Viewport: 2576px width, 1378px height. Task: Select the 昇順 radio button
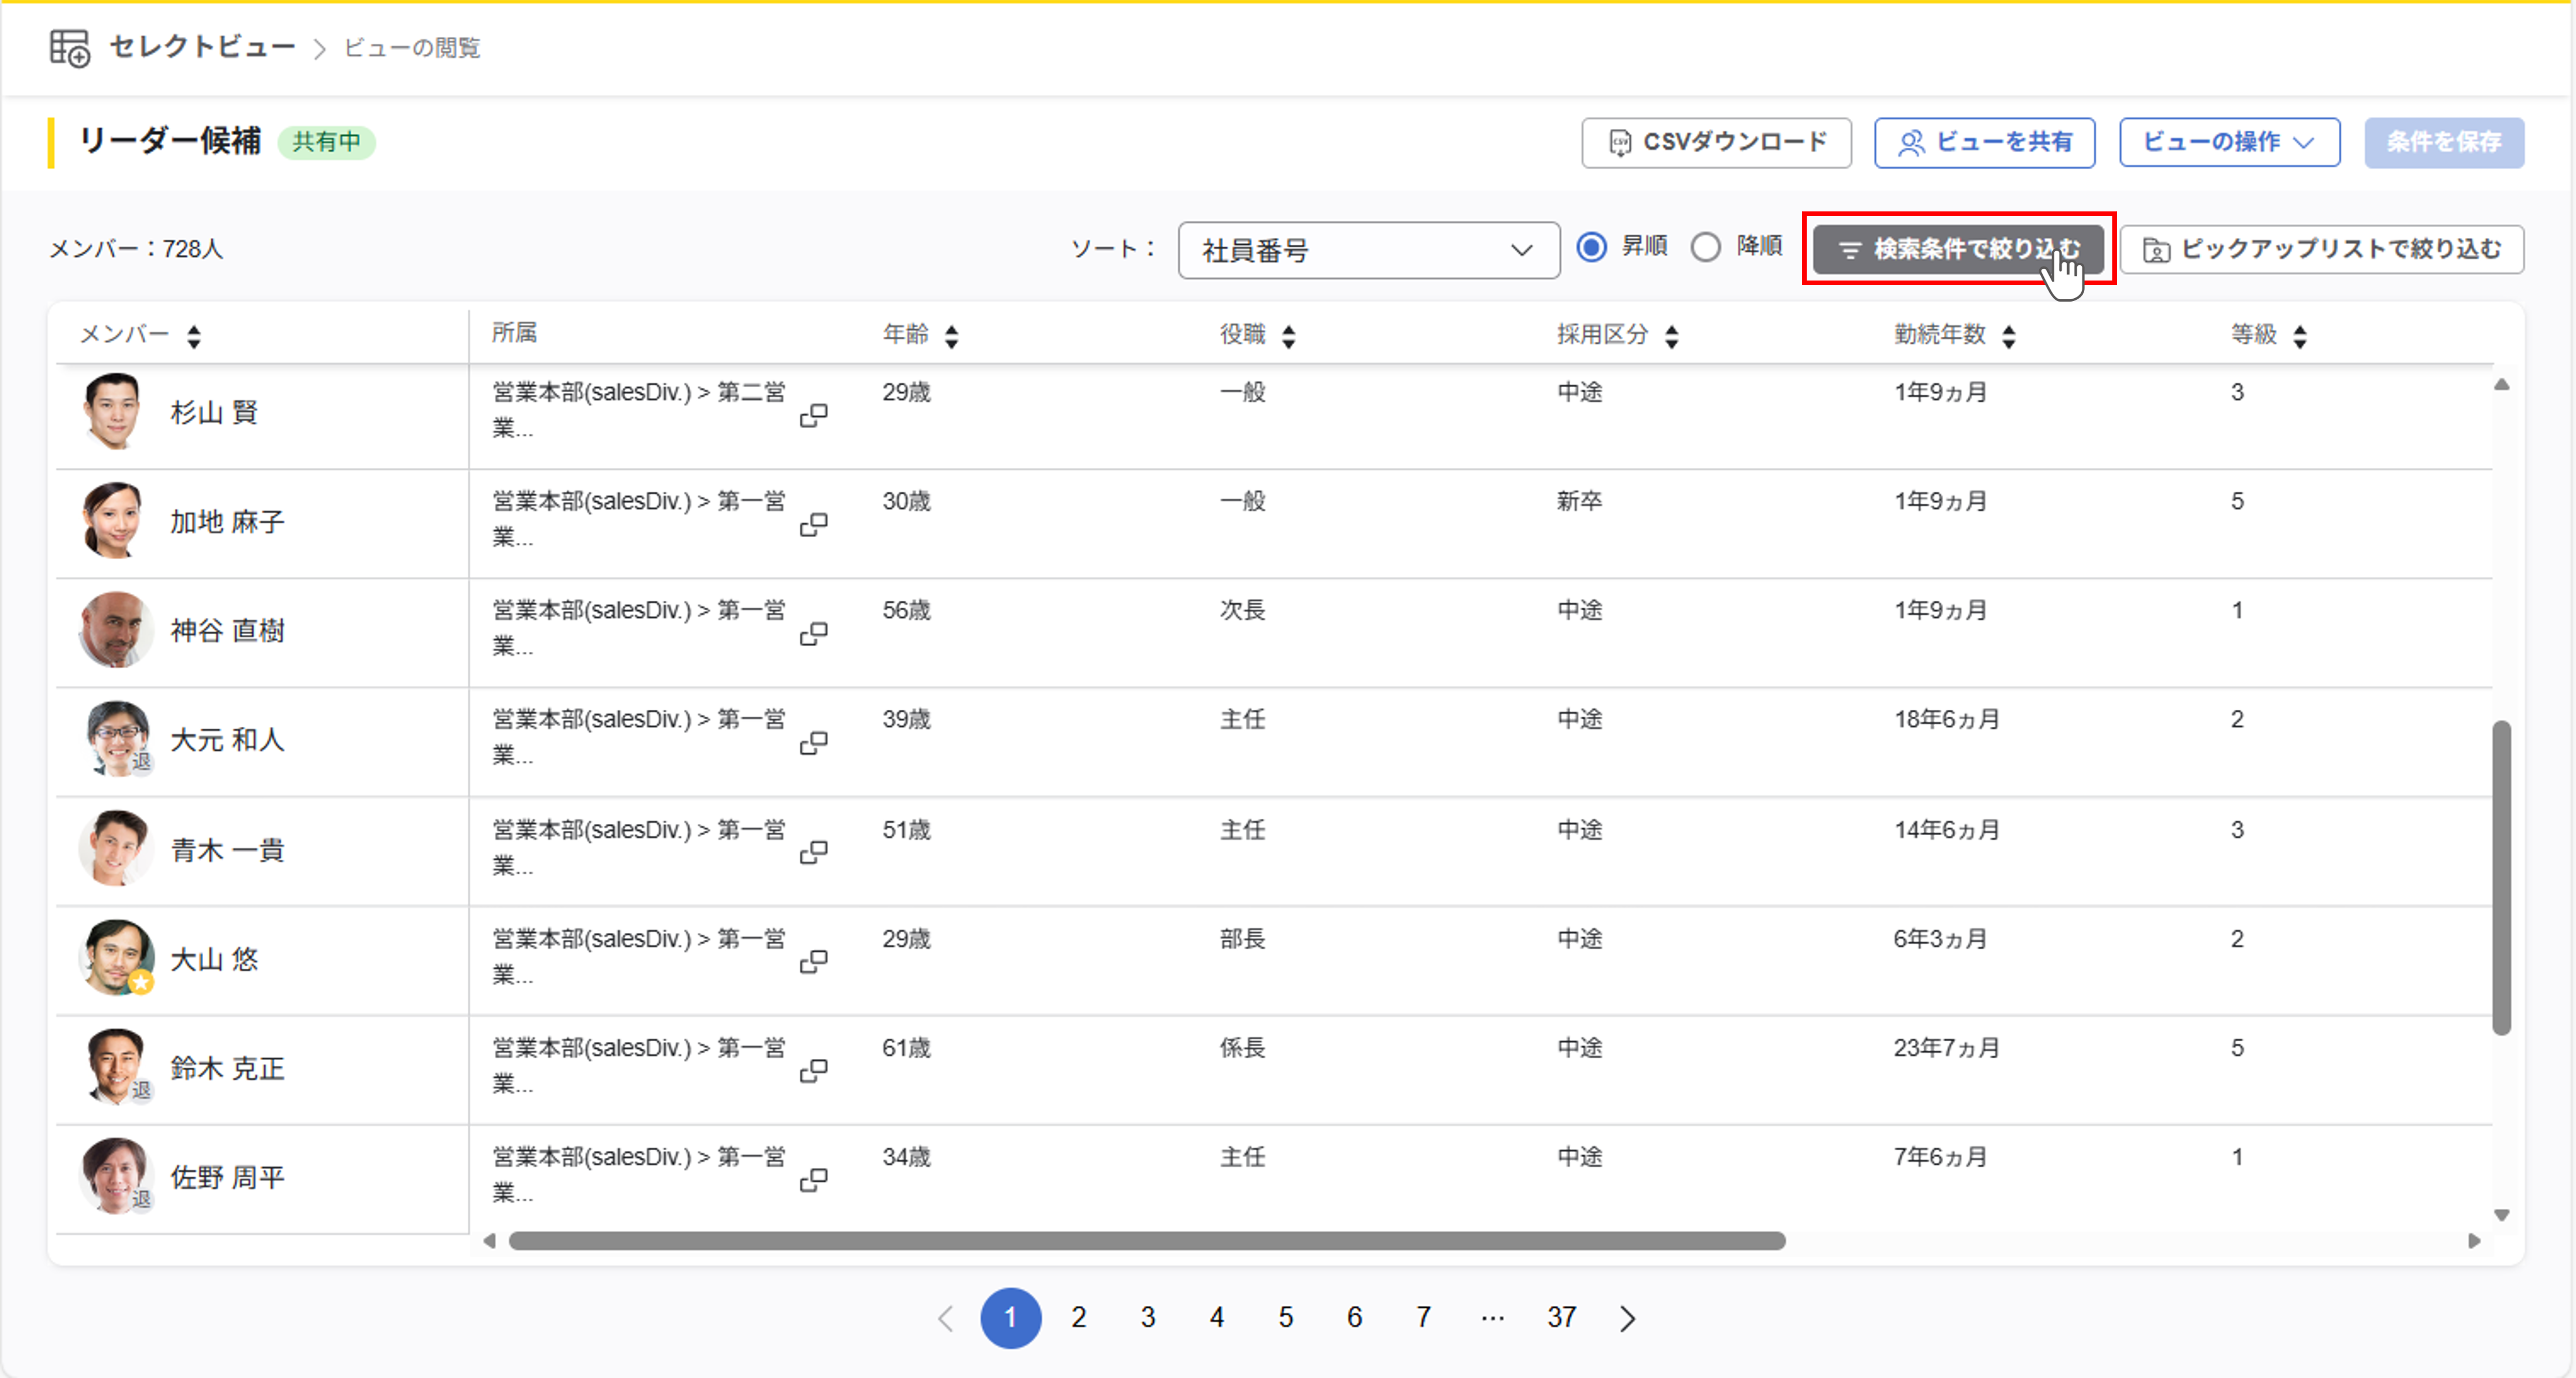click(x=1591, y=247)
